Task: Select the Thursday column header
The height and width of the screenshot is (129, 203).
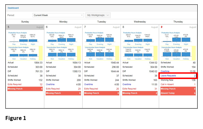Action: [x=178, y=22]
